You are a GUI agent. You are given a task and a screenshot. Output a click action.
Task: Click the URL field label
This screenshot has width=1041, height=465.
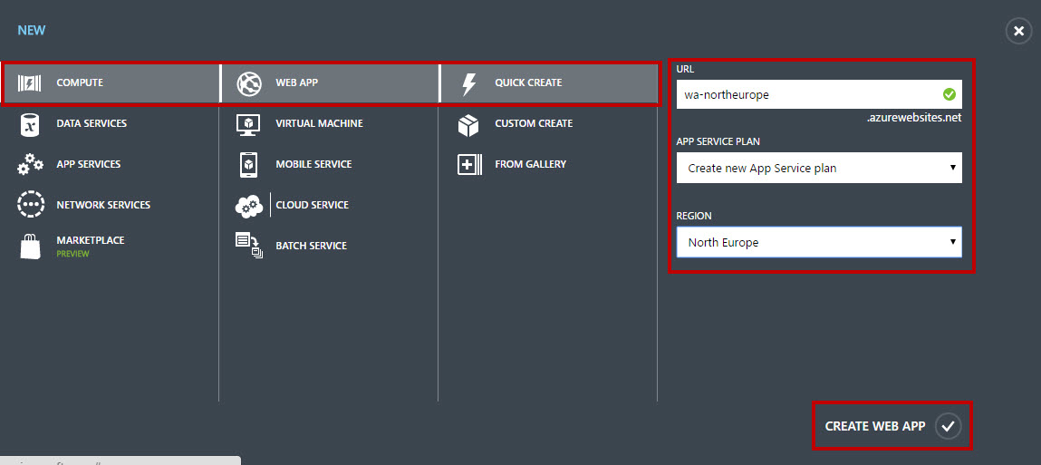pos(685,69)
